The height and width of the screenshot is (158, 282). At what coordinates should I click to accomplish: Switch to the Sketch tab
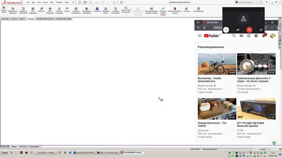pos(22,19)
